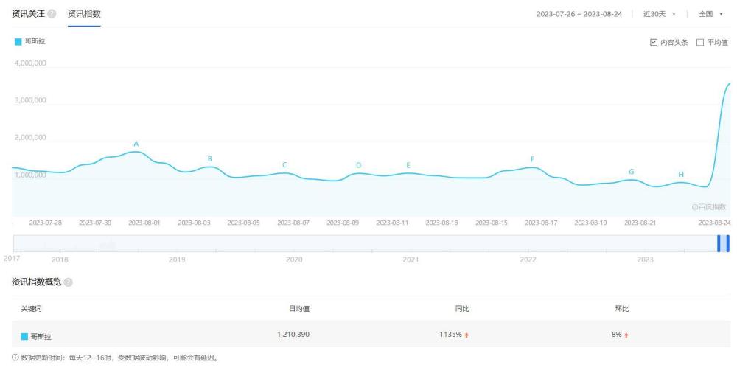This screenshot has width=737, height=373.
Task: Select headline marker B on the chart
Action: tap(209, 159)
